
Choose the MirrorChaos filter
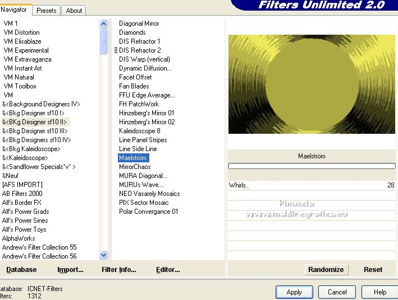coord(135,167)
